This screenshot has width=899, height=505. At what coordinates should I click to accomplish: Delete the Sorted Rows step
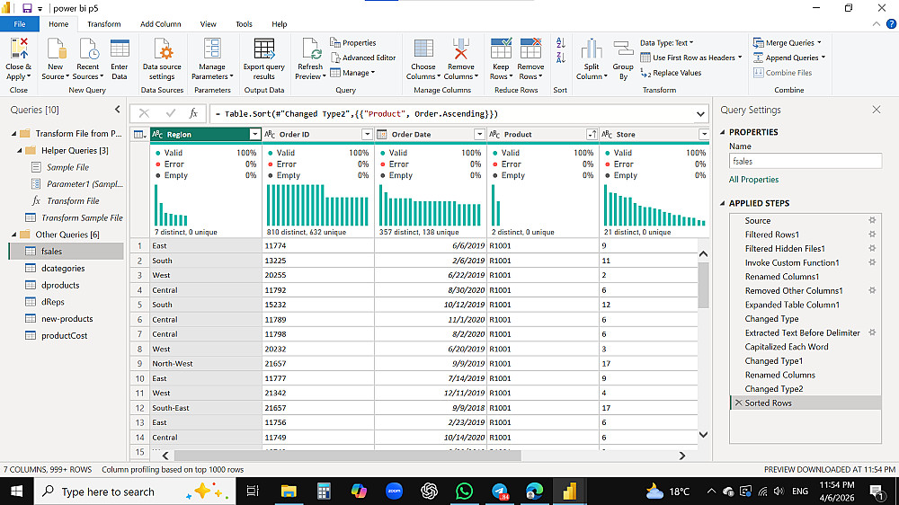pyautogui.click(x=739, y=403)
